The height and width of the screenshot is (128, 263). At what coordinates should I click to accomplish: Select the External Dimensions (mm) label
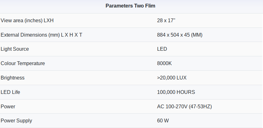[41, 35]
